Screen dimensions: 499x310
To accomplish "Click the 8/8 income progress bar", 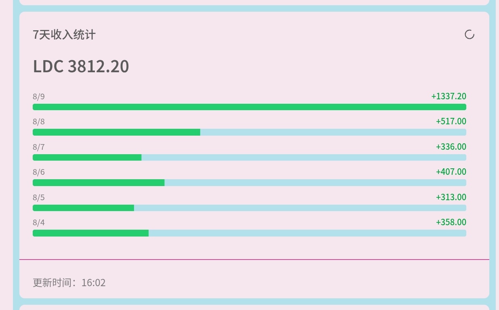I will 249,132.
